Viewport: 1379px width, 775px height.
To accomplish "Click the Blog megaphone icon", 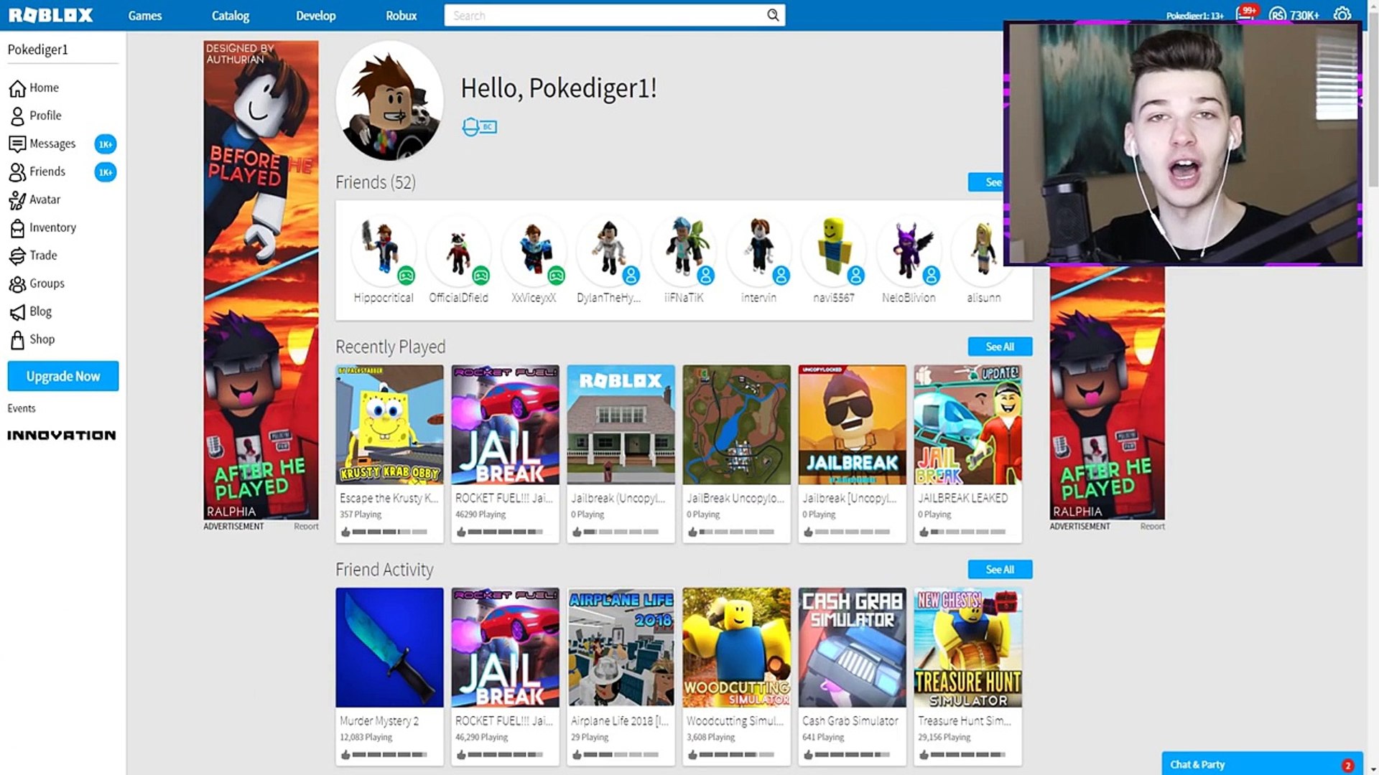I will [x=17, y=312].
